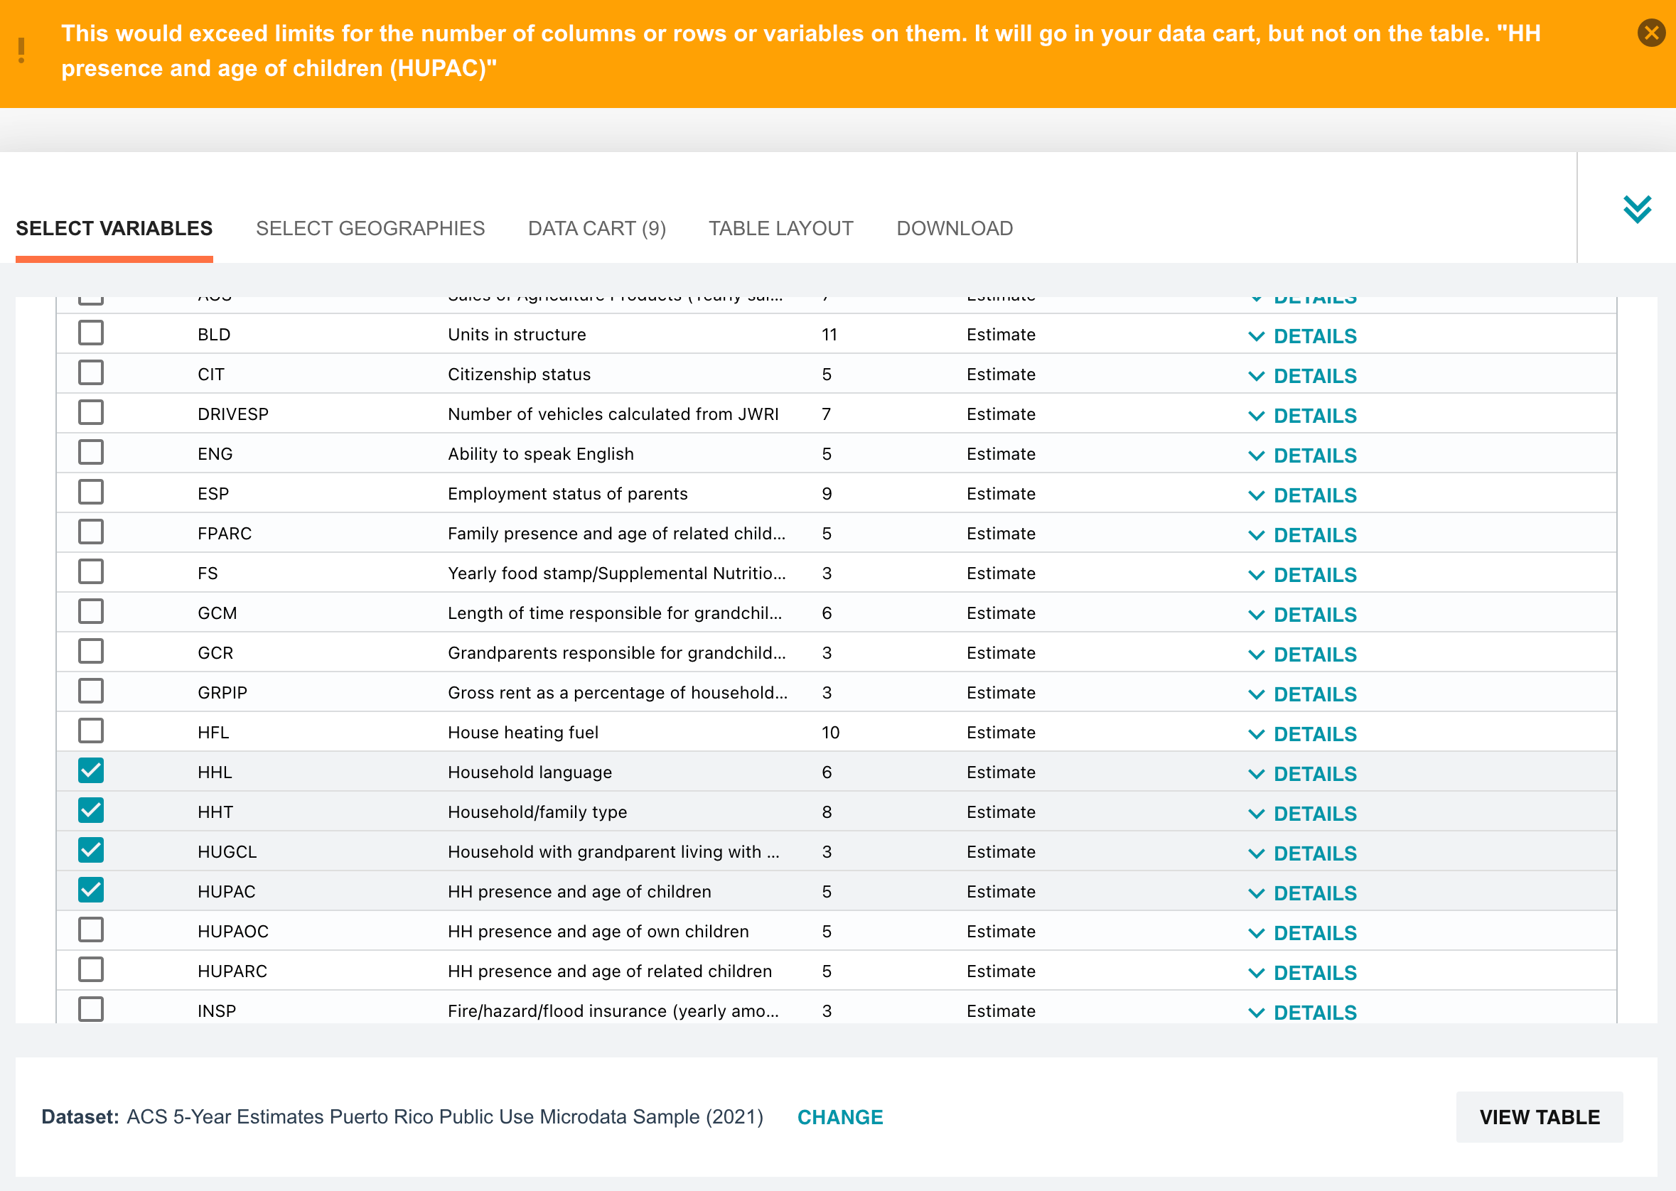The width and height of the screenshot is (1676, 1191).
Task: Uncheck the HHL Household language checkbox
Action: pyautogui.click(x=91, y=771)
